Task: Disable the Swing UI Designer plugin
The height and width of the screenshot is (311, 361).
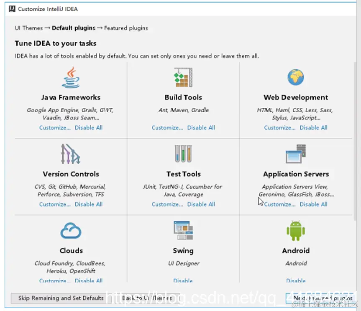Action: pyautogui.click(x=183, y=281)
